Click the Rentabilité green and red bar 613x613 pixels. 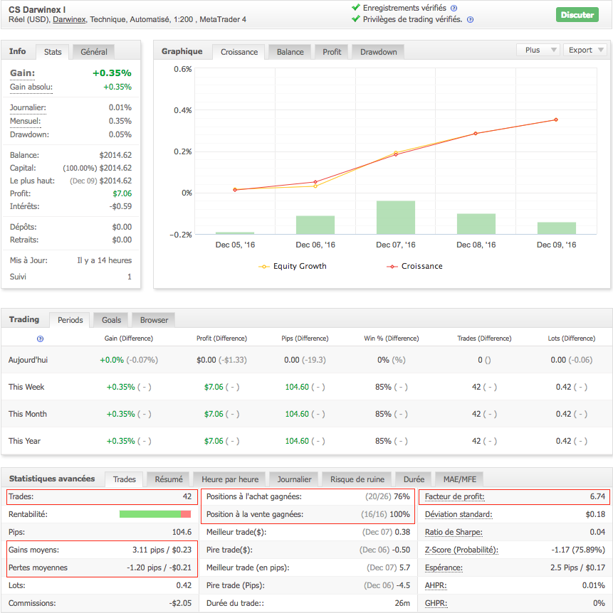pos(154,514)
